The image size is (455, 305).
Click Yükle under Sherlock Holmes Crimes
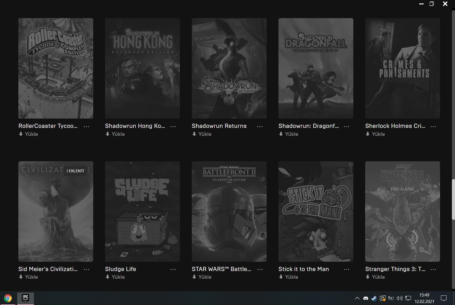375,134
